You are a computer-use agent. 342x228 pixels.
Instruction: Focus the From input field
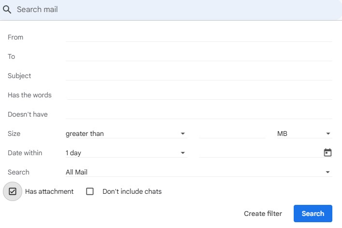click(199, 37)
